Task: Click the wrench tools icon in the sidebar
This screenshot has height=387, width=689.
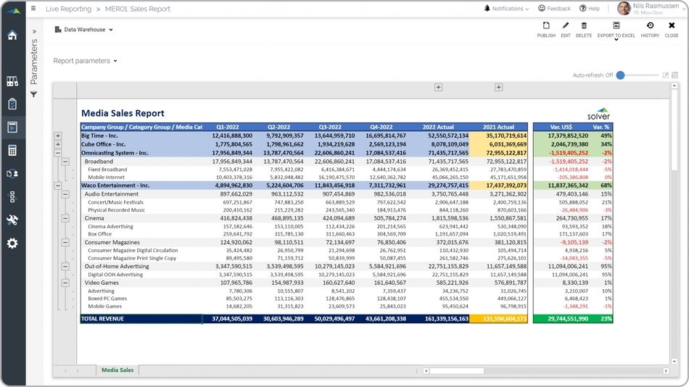Action: pos(12,220)
